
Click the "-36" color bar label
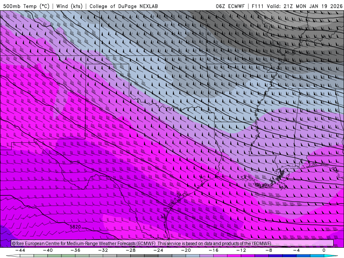point(75,250)
